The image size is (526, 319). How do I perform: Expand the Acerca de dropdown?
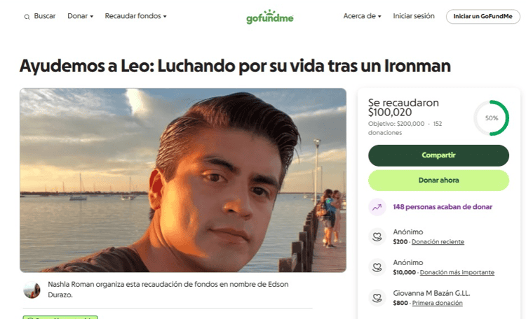point(362,16)
